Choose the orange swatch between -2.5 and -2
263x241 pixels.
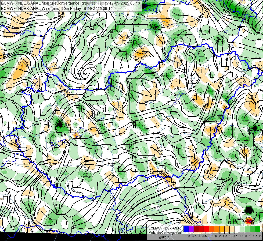(x=217, y=229)
